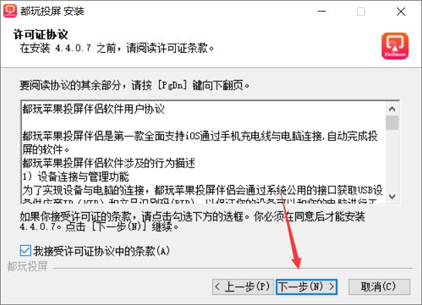Click the 许可证协议 header title

(x=41, y=35)
